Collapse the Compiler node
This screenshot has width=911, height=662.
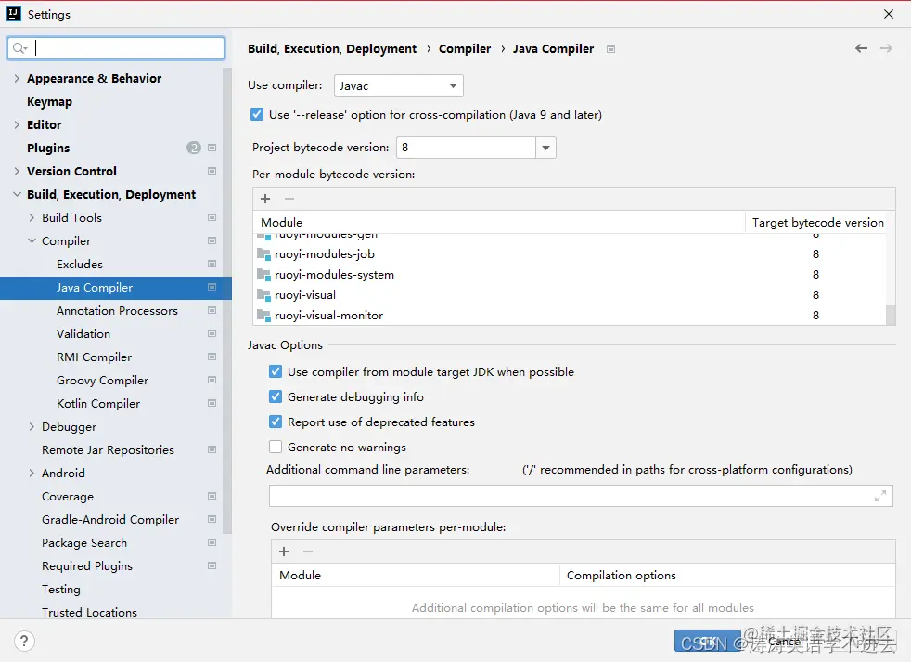click(32, 240)
